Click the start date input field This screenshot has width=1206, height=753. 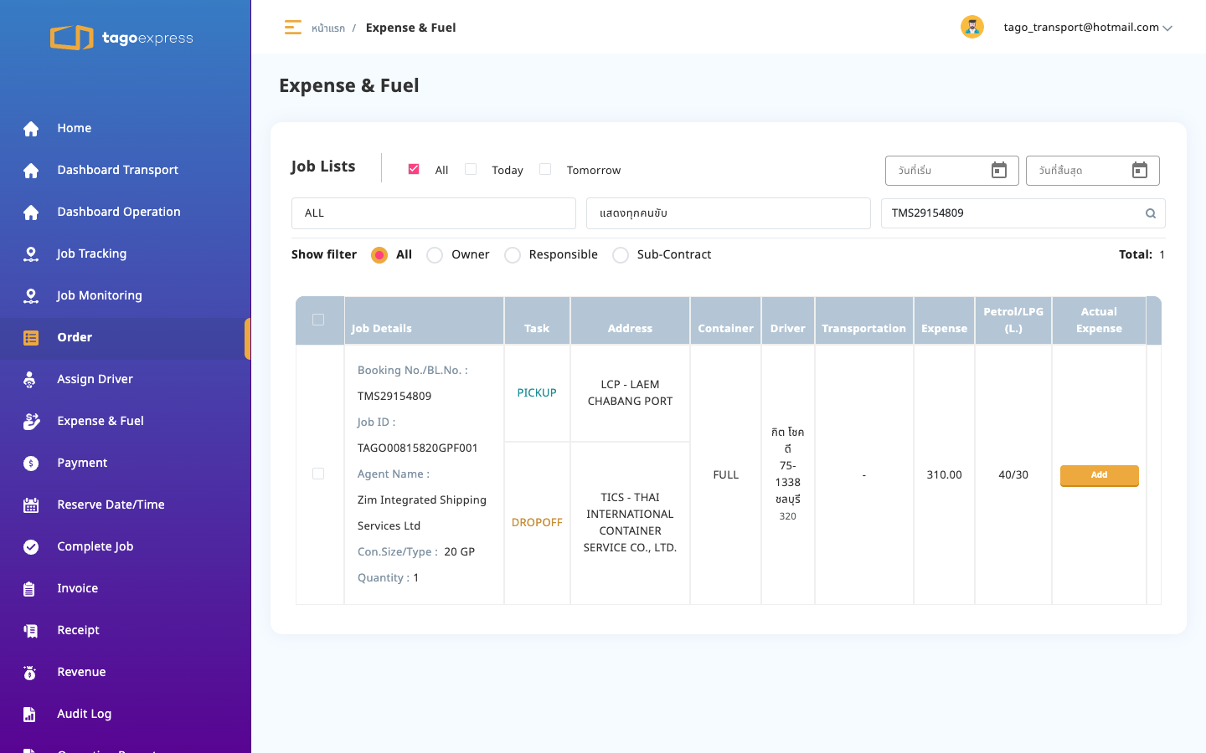[x=952, y=171]
